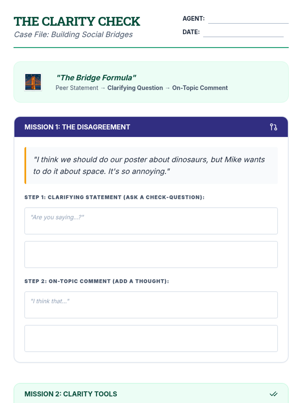Click the "Peer Statement" formula step
The width and height of the screenshot is (302, 403).
[x=77, y=88]
